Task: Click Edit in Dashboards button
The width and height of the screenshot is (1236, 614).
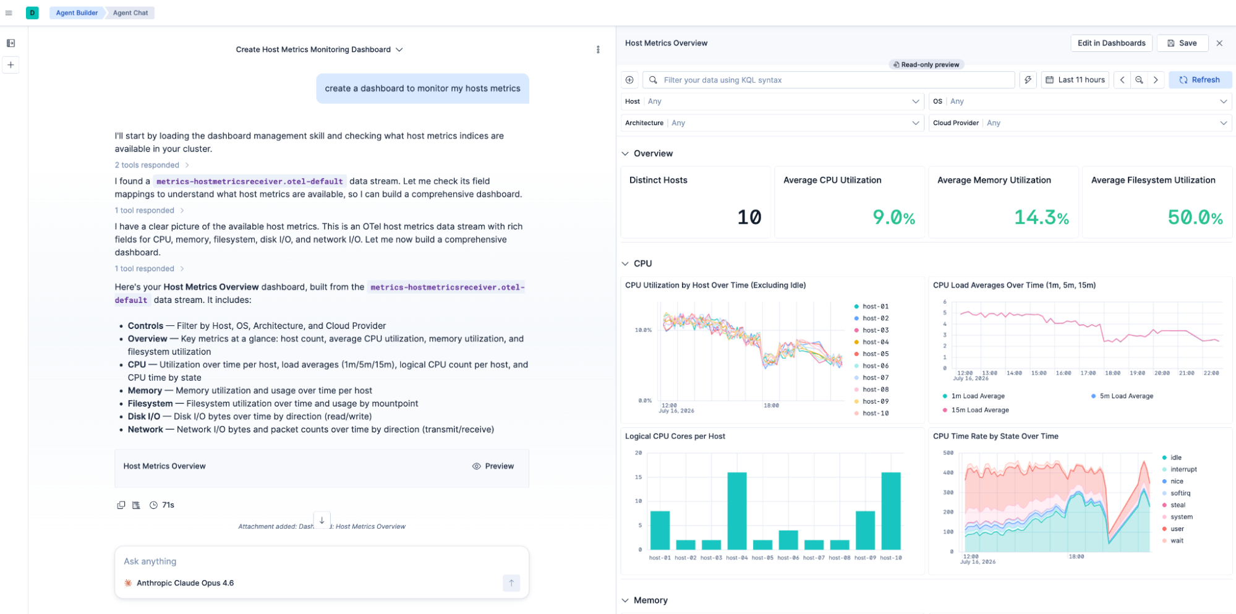Action: [1111, 43]
